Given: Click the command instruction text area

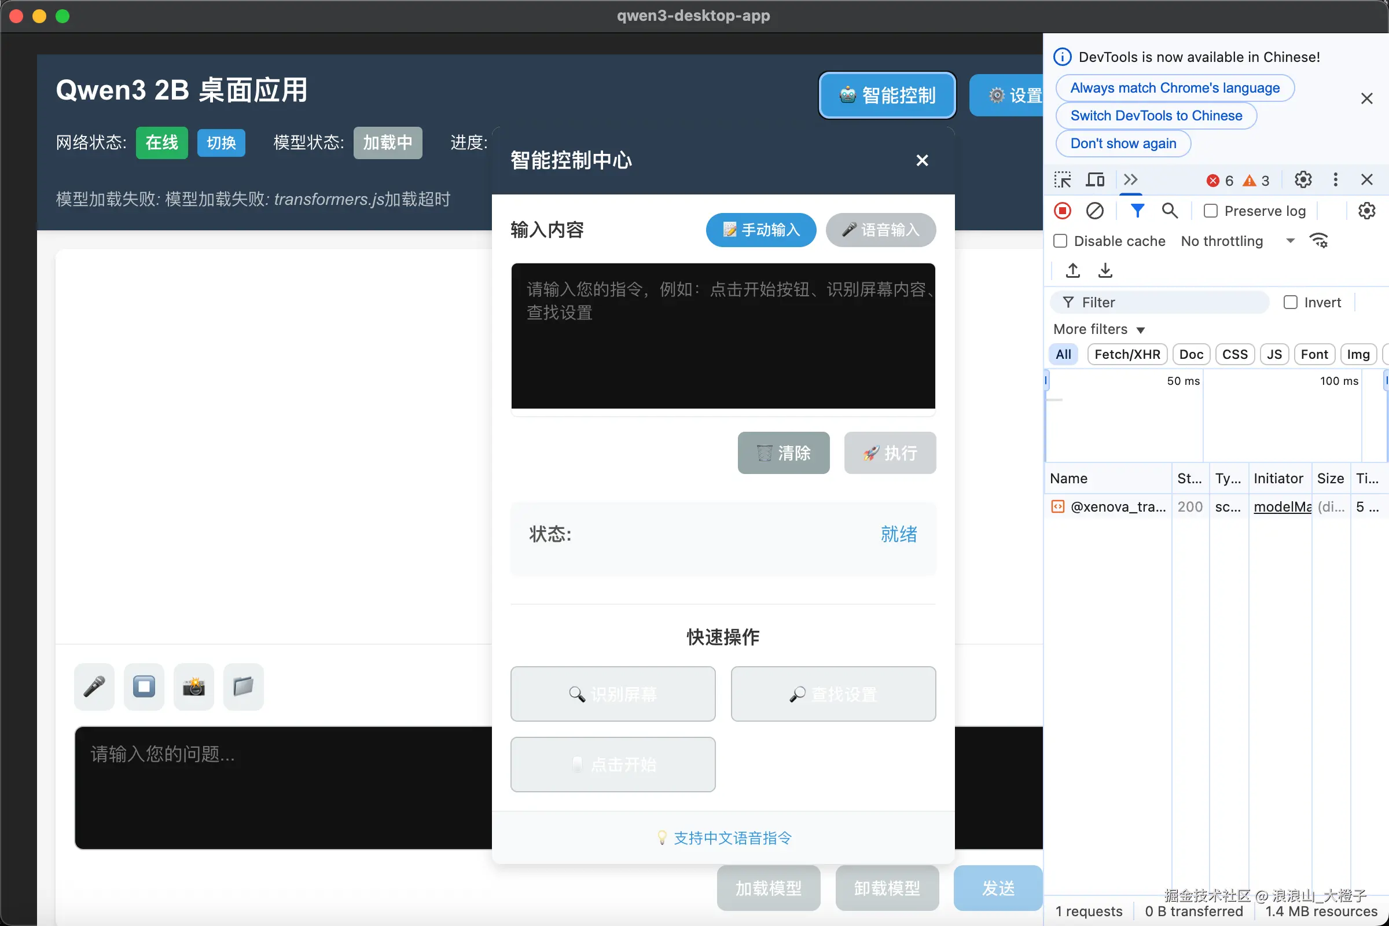Looking at the screenshot, I should (723, 337).
